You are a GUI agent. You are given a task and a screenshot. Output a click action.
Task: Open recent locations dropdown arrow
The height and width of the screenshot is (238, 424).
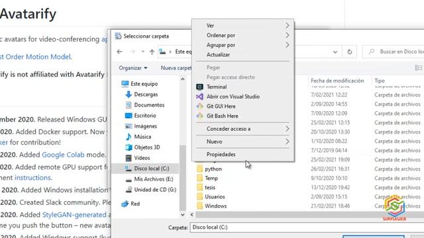(x=142, y=52)
